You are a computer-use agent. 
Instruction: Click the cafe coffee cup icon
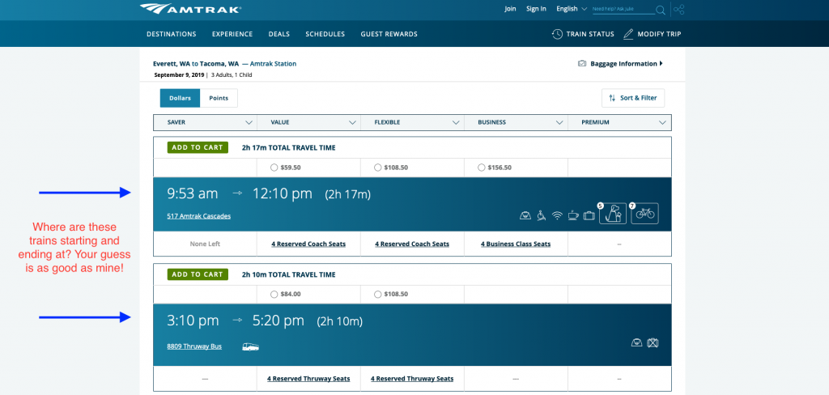click(x=572, y=215)
